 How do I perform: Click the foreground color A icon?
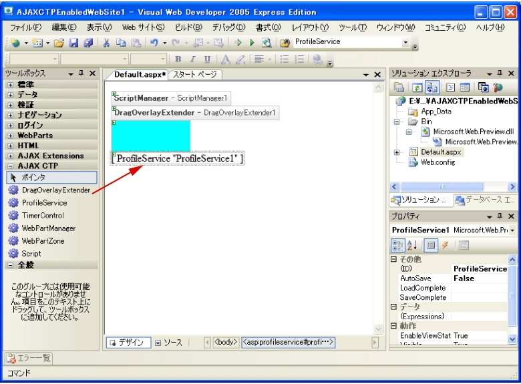[226, 59]
